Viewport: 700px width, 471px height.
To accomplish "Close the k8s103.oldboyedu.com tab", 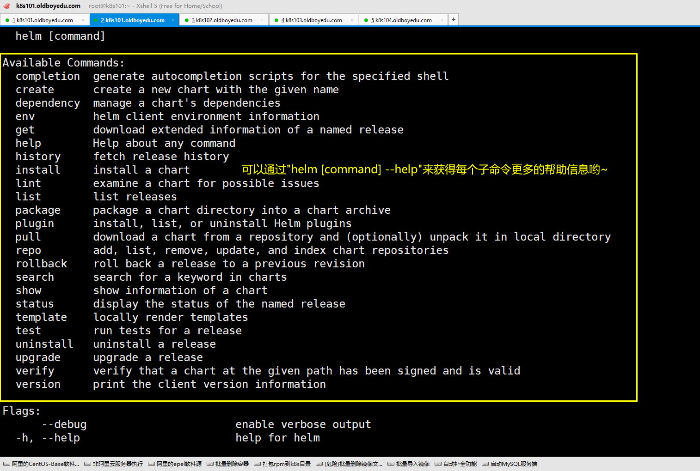I will click(x=352, y=20).
